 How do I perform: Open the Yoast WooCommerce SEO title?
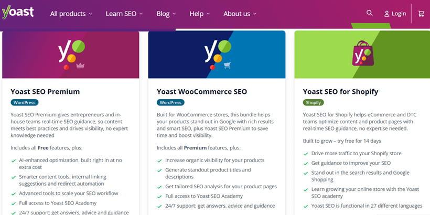(202, 92)
